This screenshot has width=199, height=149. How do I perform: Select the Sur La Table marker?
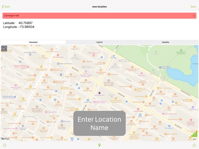[43, 56]
